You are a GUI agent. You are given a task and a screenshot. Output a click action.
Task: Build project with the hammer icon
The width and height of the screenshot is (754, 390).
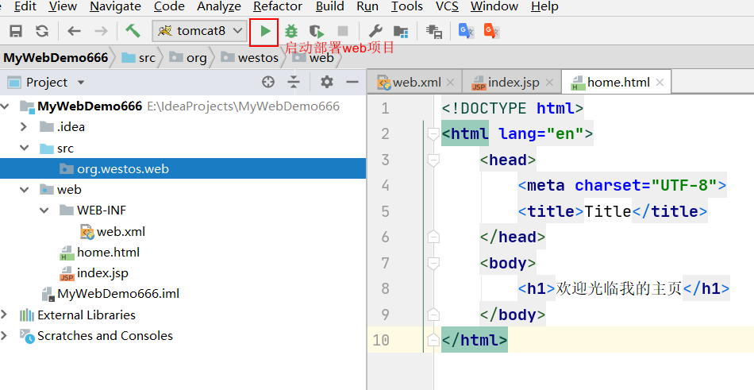(x=133, y=31)
